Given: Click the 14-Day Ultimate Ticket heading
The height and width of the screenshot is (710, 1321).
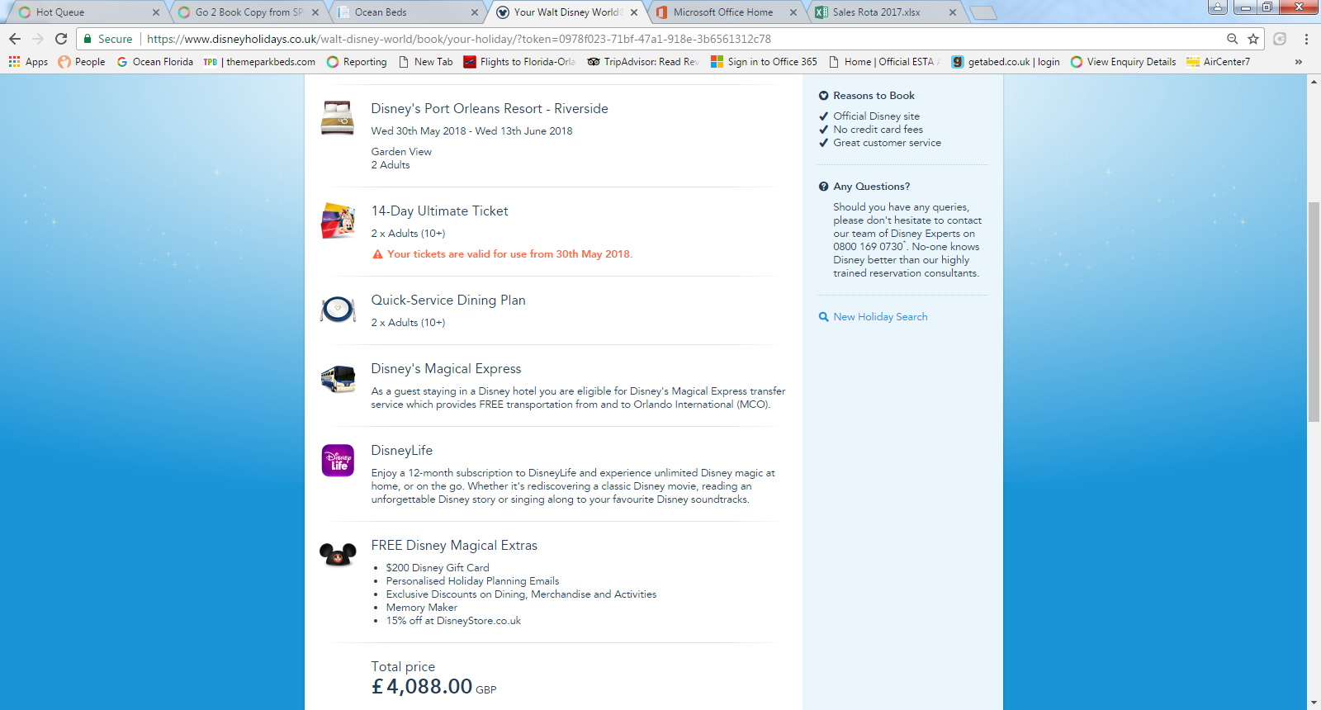Looking at the screenshot, I should tap(439, 211).
